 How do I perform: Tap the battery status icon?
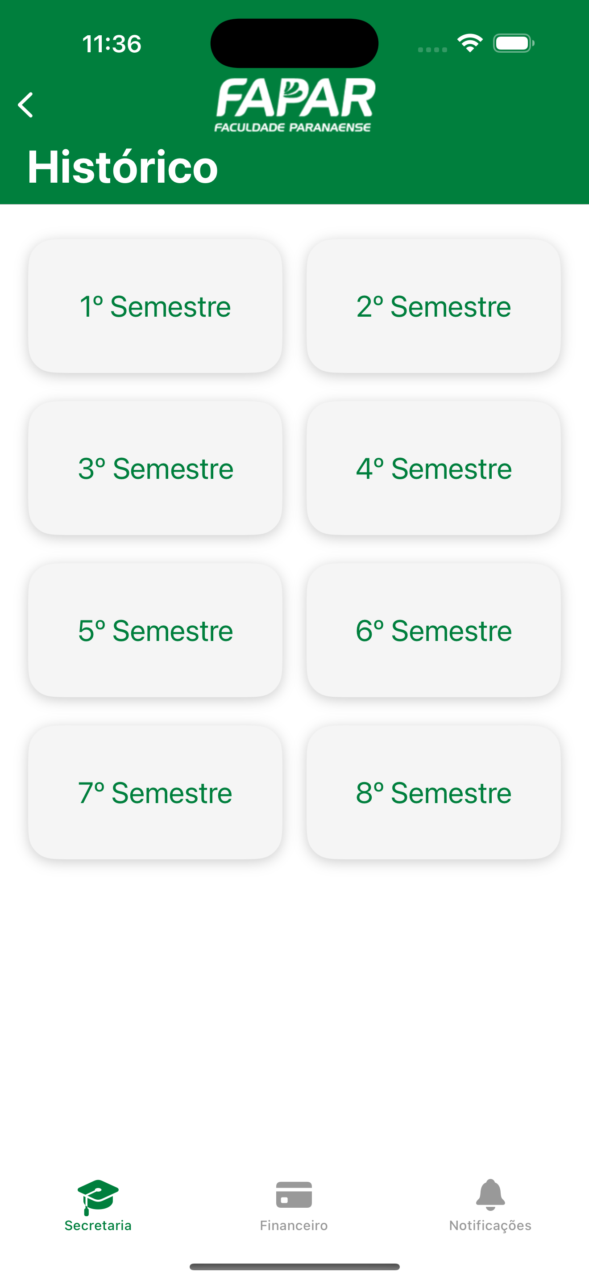coord(514,43)
